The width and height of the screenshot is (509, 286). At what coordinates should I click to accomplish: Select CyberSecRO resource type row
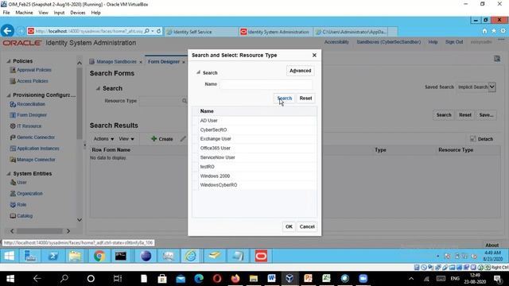tap(254, 129)
